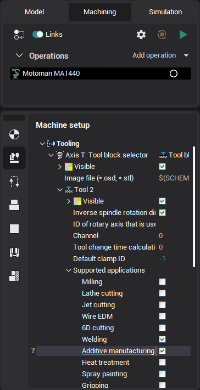Click the color icon of Axis T Visible
Viewport: 200px width, 390px height.
pyautogui.click(x=69, y=167)
